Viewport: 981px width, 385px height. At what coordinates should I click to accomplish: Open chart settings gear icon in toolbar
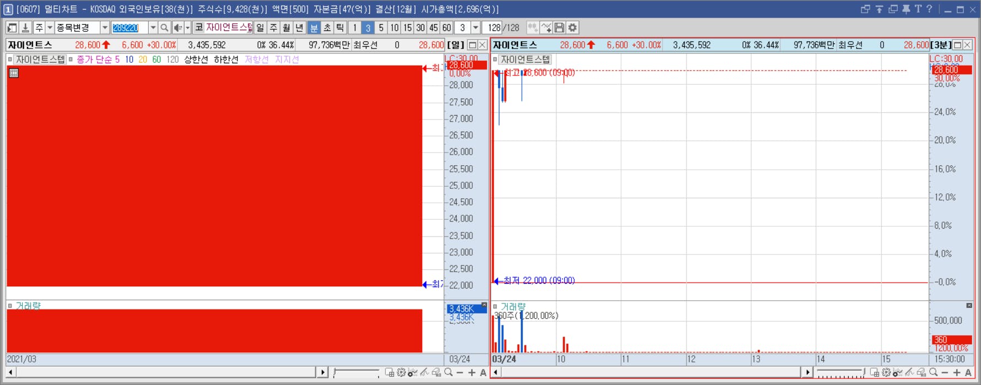pyautogui.click(x=573, y=28)
